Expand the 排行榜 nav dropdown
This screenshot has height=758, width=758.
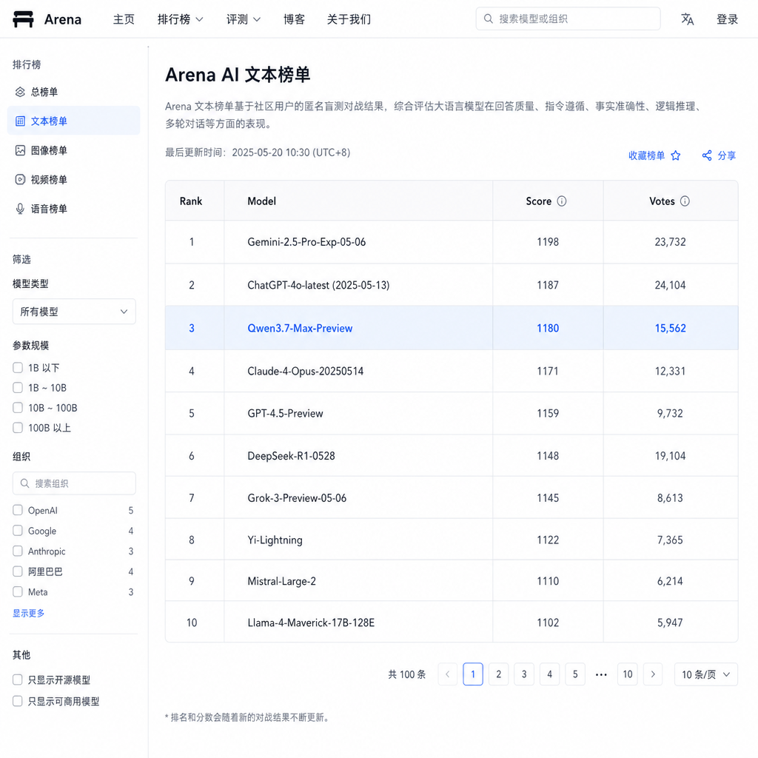point(181,19)
